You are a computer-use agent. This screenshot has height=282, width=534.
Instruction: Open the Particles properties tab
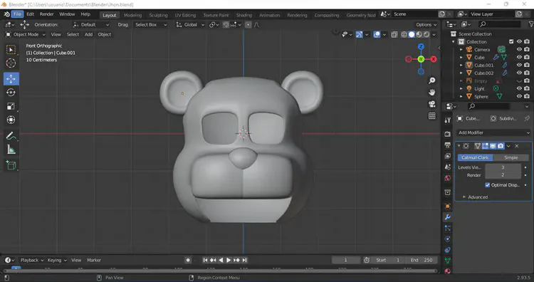click(x=448, y=228)
